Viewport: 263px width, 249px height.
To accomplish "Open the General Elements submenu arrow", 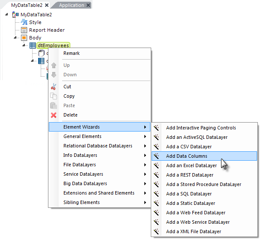I will (x=145, y=137).
